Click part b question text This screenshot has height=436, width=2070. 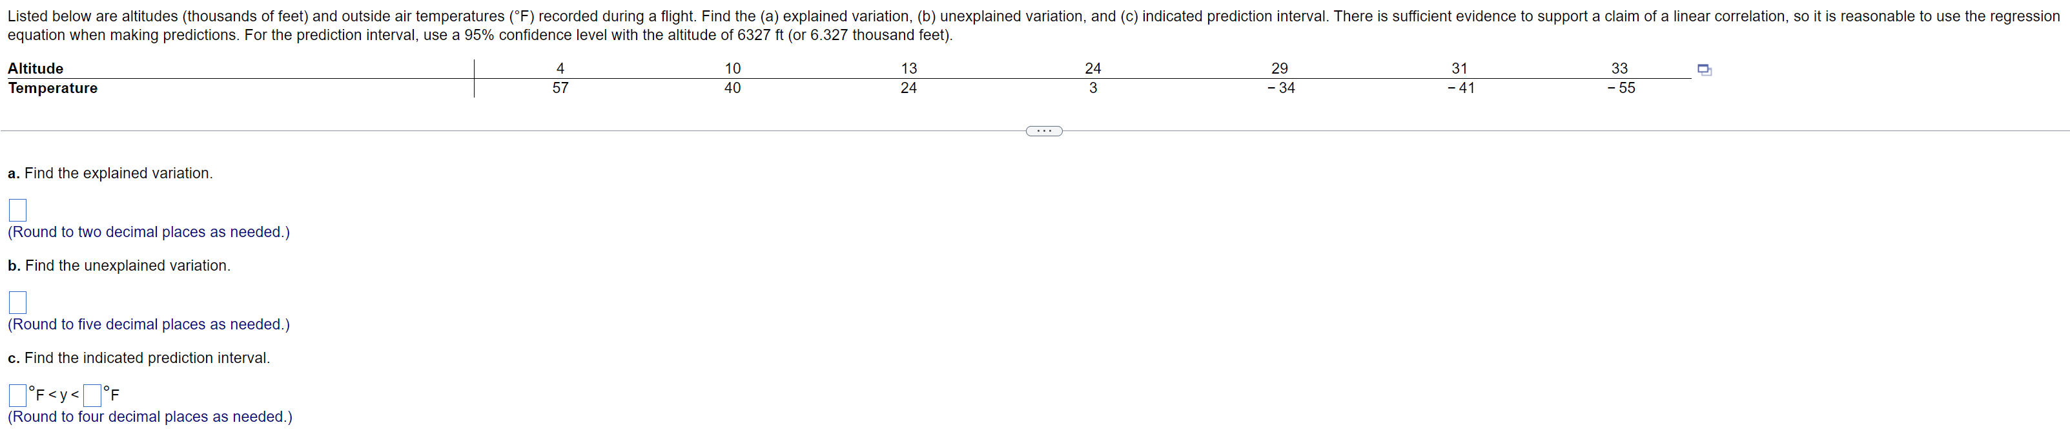[x=119, y=265]
